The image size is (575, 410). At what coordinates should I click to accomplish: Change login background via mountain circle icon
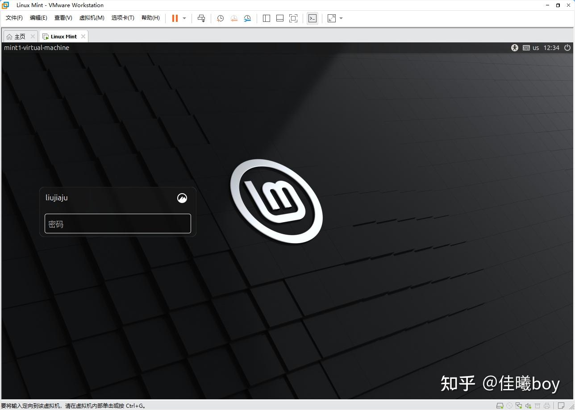click(182, 198)
